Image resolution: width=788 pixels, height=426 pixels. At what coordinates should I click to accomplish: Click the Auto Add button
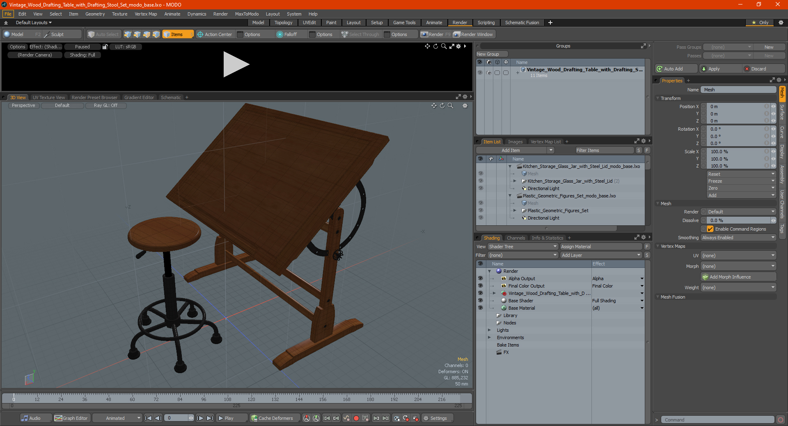[676, 69]
